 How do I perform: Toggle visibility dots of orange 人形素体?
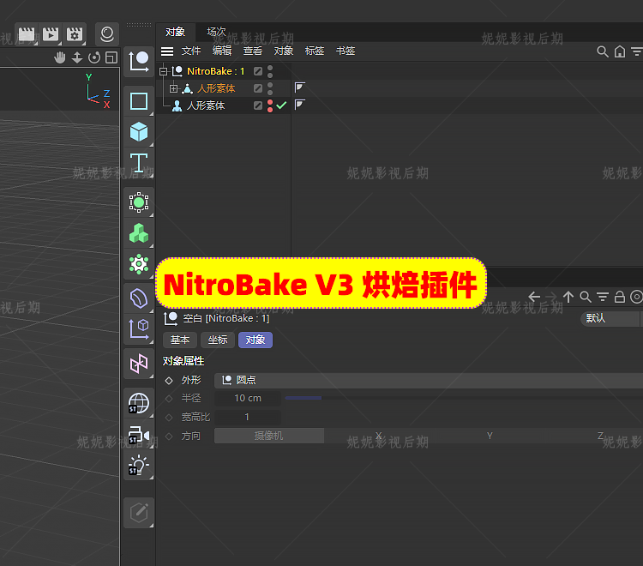click(x=270, y=88)
